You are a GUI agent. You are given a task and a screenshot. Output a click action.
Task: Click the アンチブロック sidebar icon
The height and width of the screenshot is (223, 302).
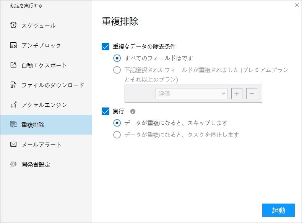pos(13,45)
